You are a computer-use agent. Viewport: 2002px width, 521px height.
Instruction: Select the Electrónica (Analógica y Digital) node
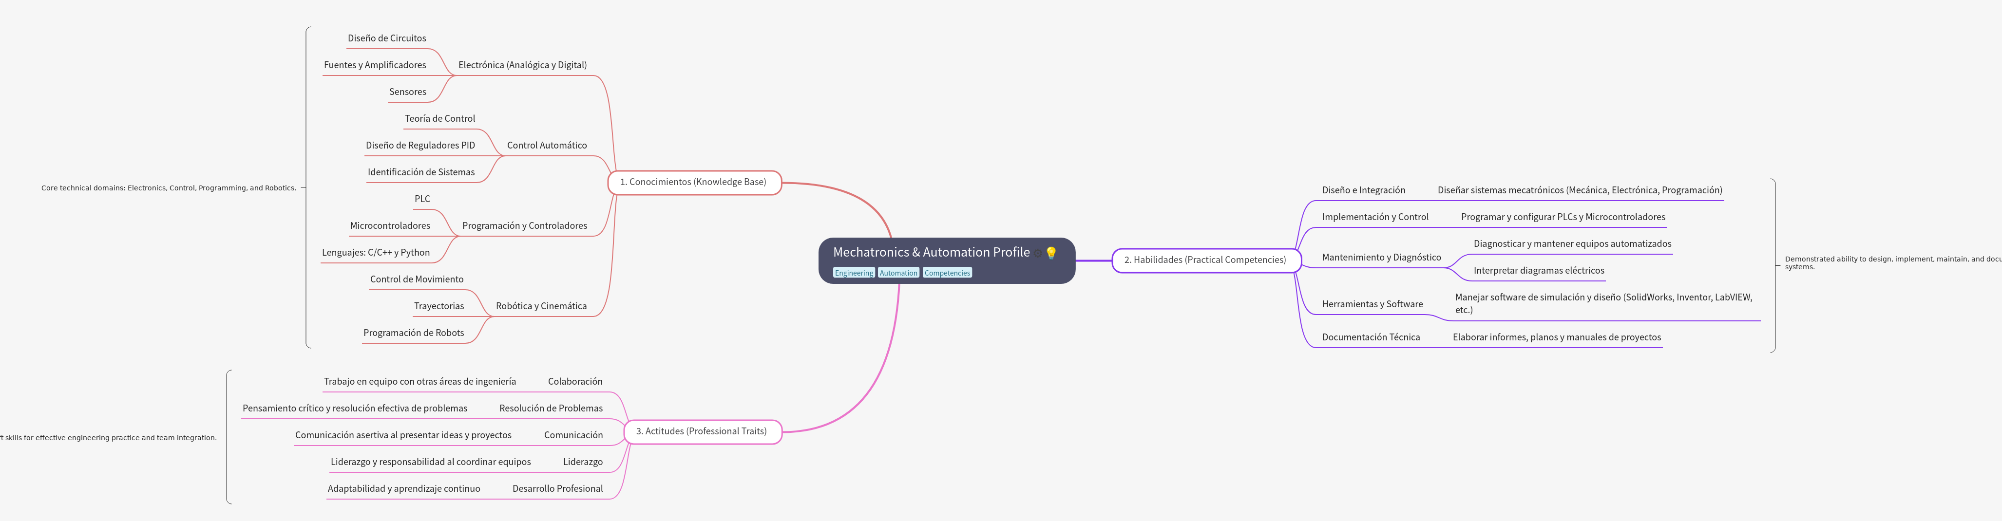click(522, 65)
